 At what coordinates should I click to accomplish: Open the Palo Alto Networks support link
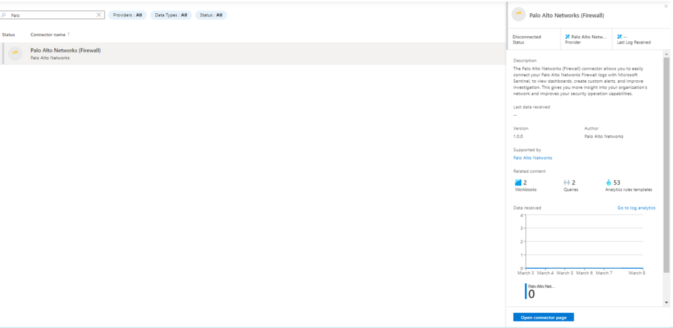[x=532, y=158]
